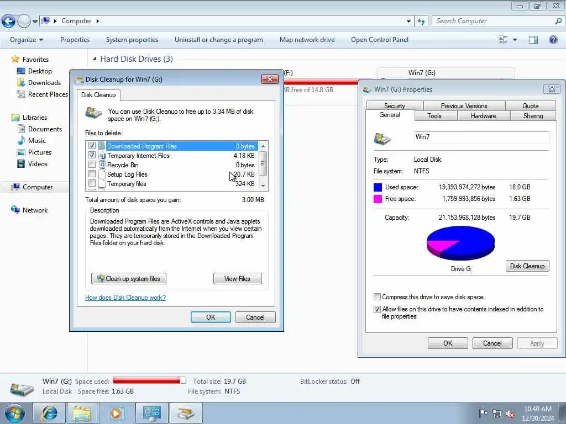566x424 pixels.
Task: Switch to the Security tab in Properties
Action: coord(394,105)
